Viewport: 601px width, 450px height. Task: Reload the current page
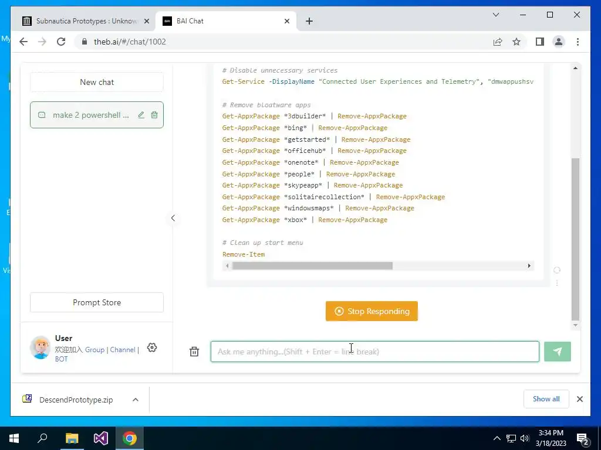61,42
